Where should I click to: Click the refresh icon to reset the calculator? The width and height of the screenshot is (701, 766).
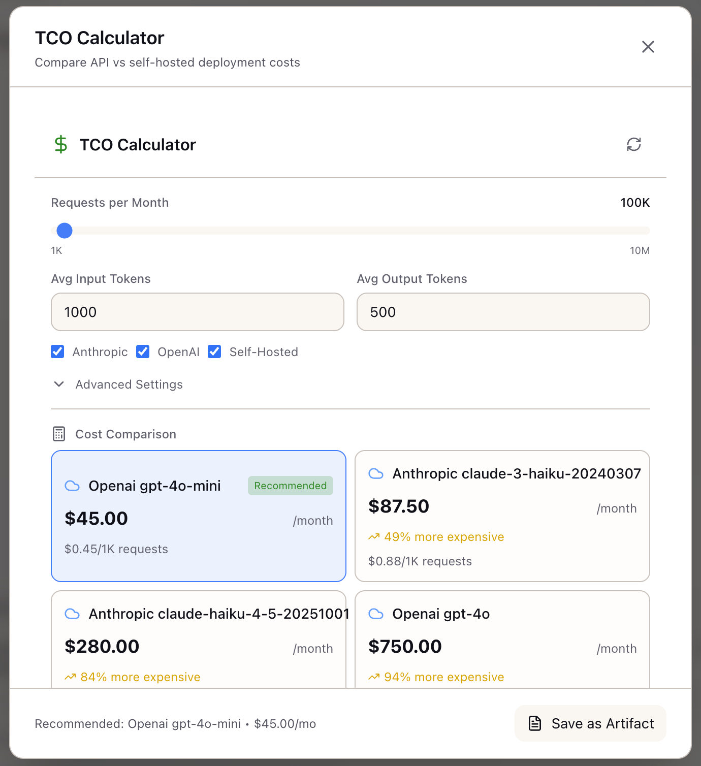pos(634,145)
